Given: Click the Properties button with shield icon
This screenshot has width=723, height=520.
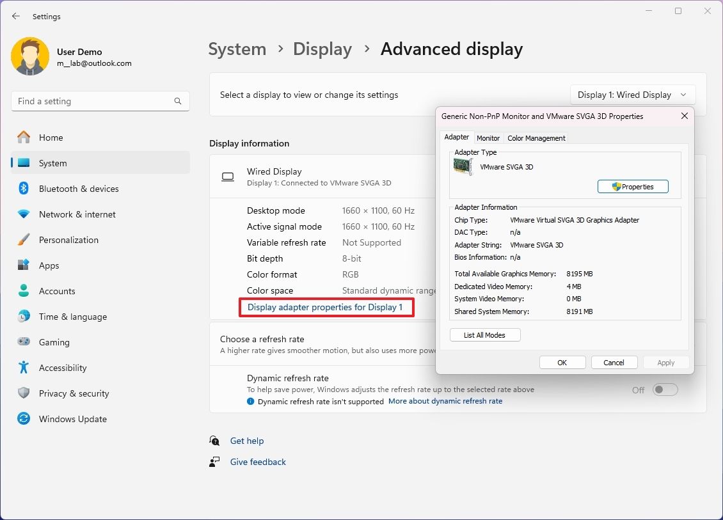Looking at the screenshot, I should coord(633,186).
